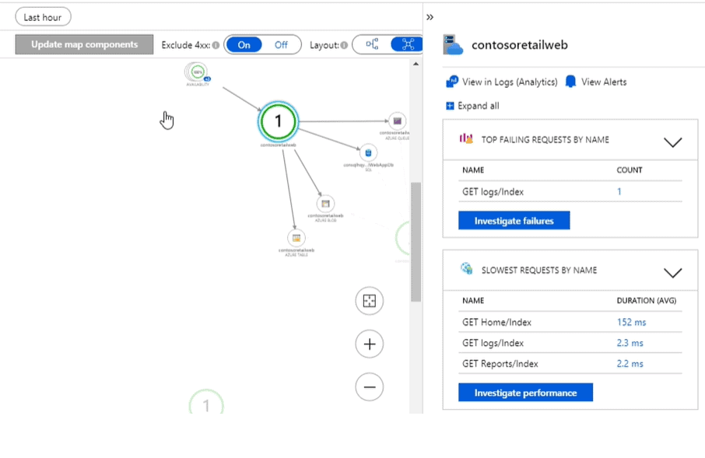Viewport: 705px width, 458px height.
Task: Select the Azure Blob dependency node
Action: point(325,204)
